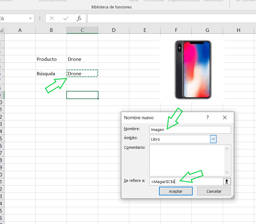Click the Aceptar button

pyautogui.click(x=176, y=191)
